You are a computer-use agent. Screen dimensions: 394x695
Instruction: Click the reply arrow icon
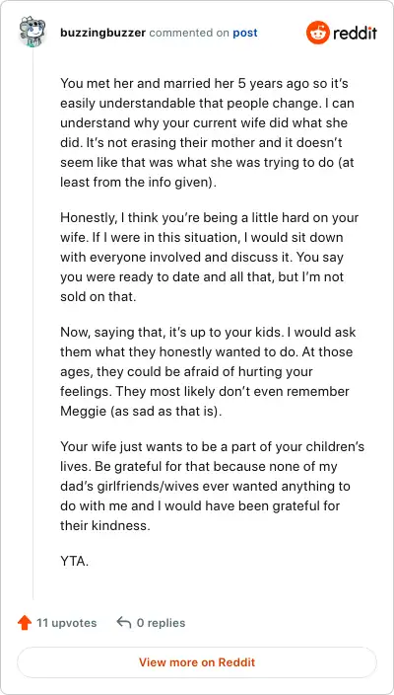pyautogui.click(x=124, y=623)
